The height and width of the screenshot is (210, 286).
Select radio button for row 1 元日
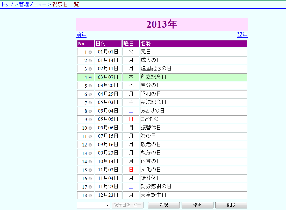coord(90,52)
